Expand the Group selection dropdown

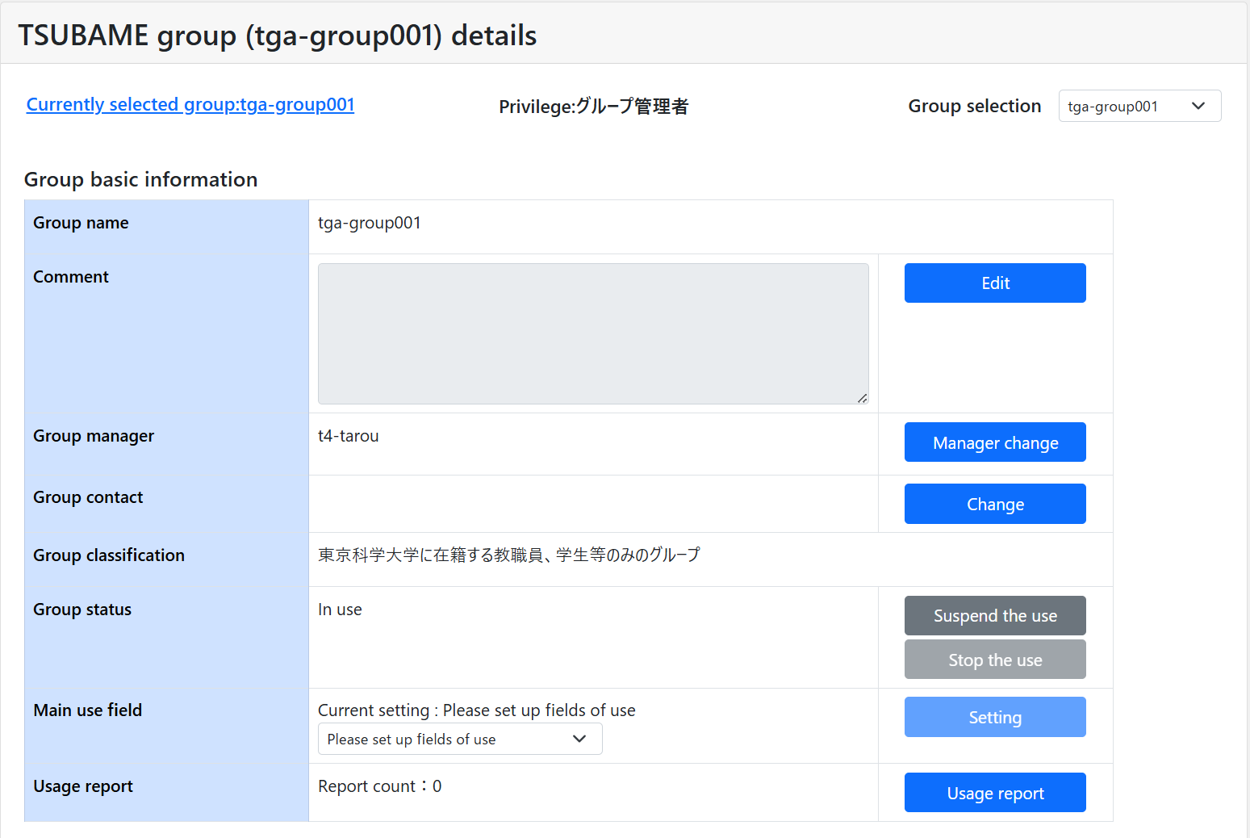pos(1139,107)
